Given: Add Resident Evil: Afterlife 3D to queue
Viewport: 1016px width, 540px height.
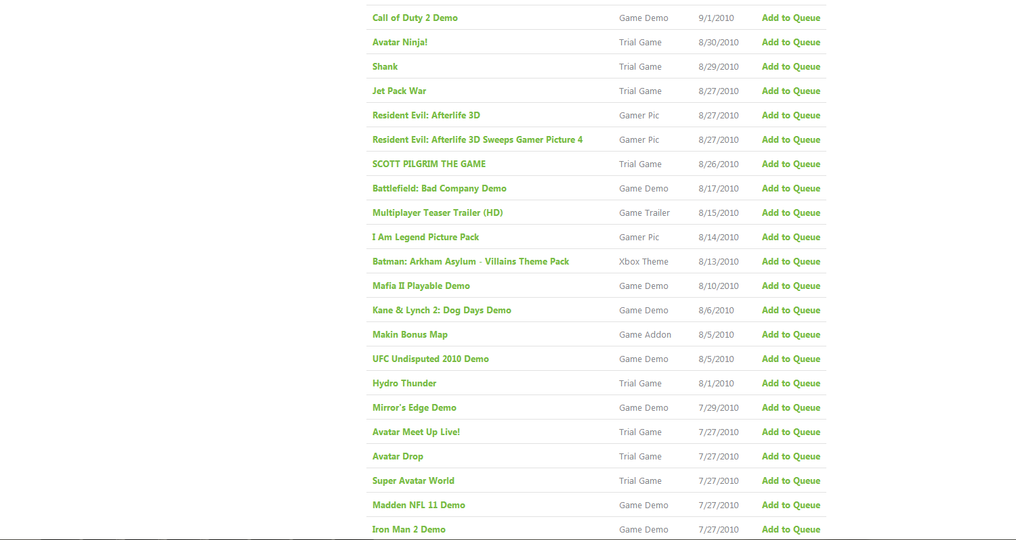Looking at the screenshot, I should (x=790, y=116).
